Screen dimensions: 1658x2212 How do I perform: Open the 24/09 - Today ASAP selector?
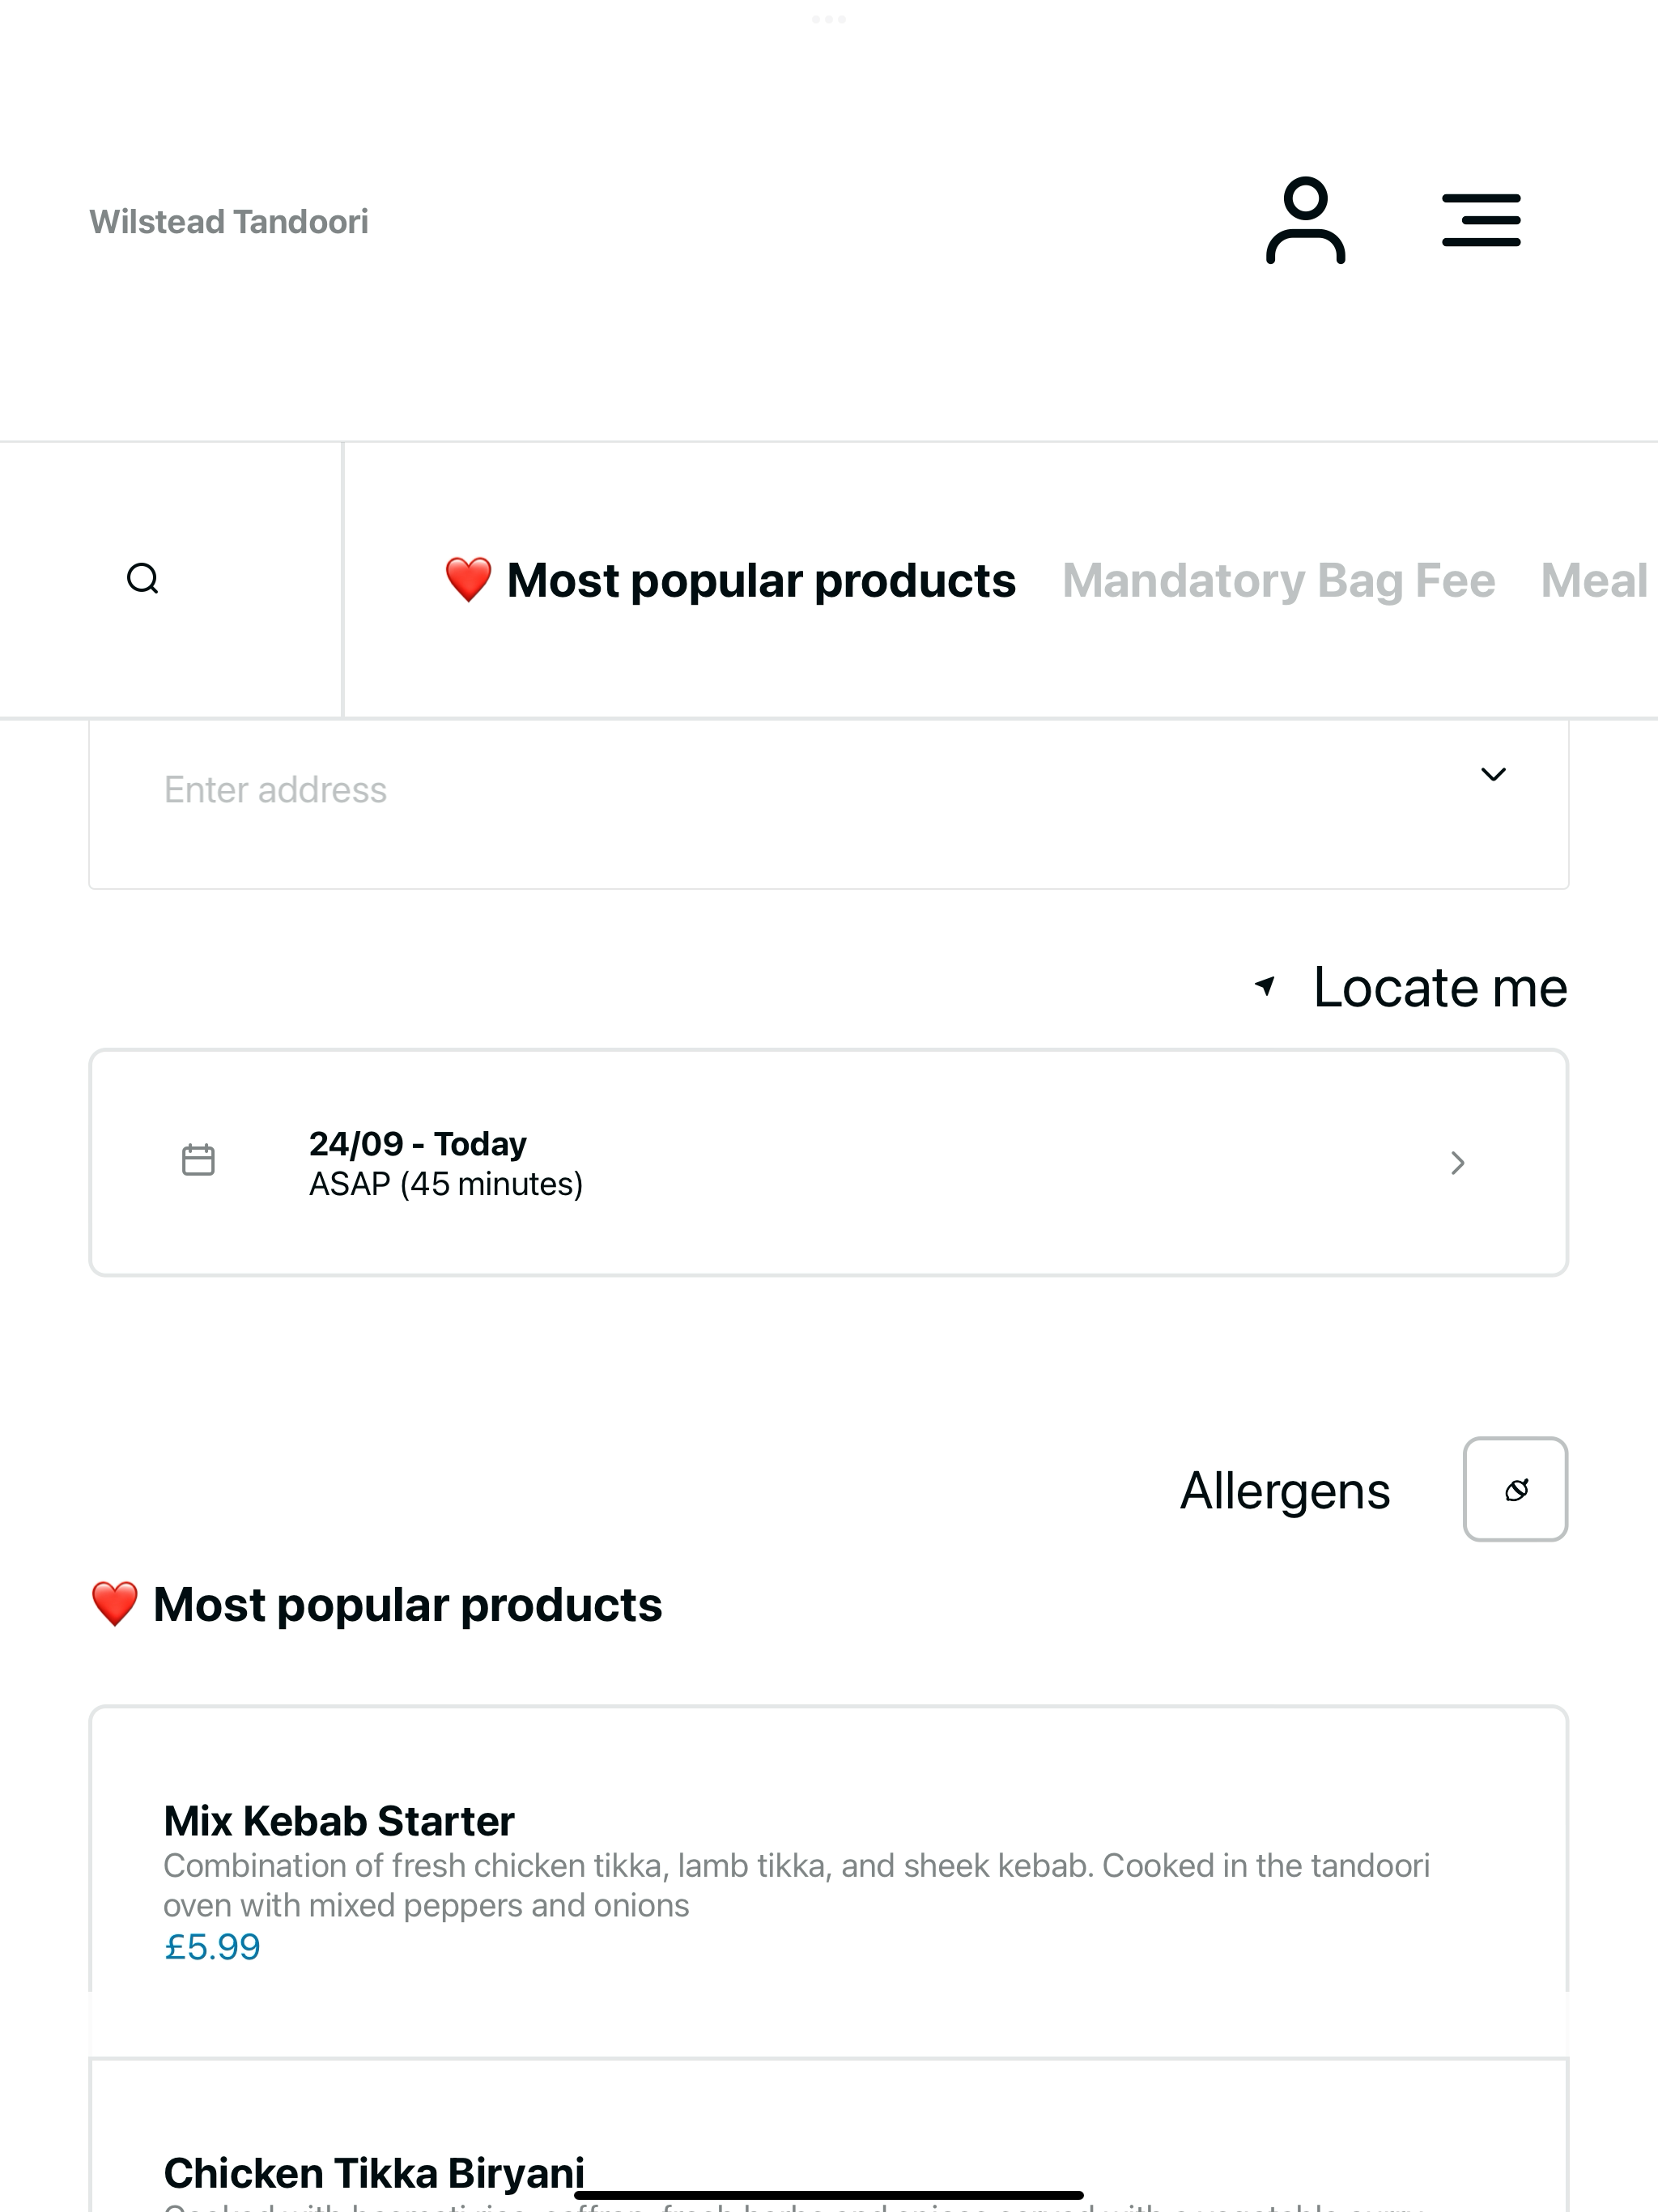click(829, 1162)
